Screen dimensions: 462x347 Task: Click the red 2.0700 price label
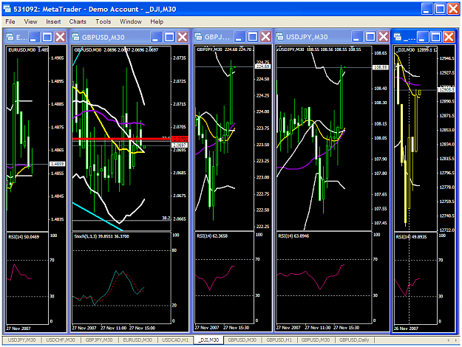click(x=180, y=139)
